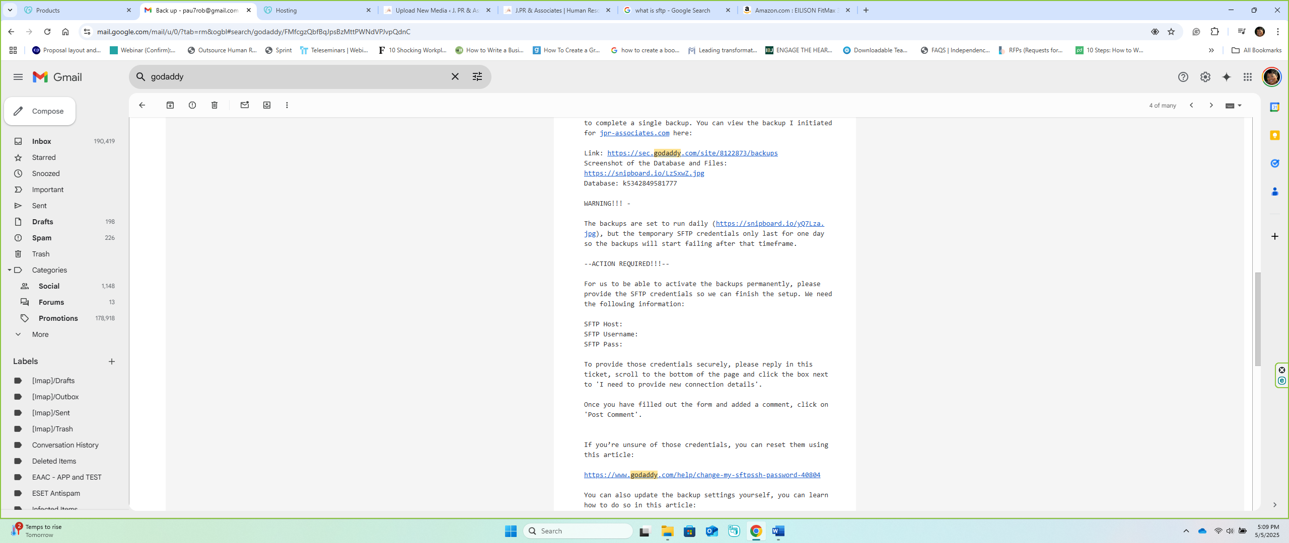
Task: Launch Microsoft Word from the taskbar
Action: (x=778, y=531)
